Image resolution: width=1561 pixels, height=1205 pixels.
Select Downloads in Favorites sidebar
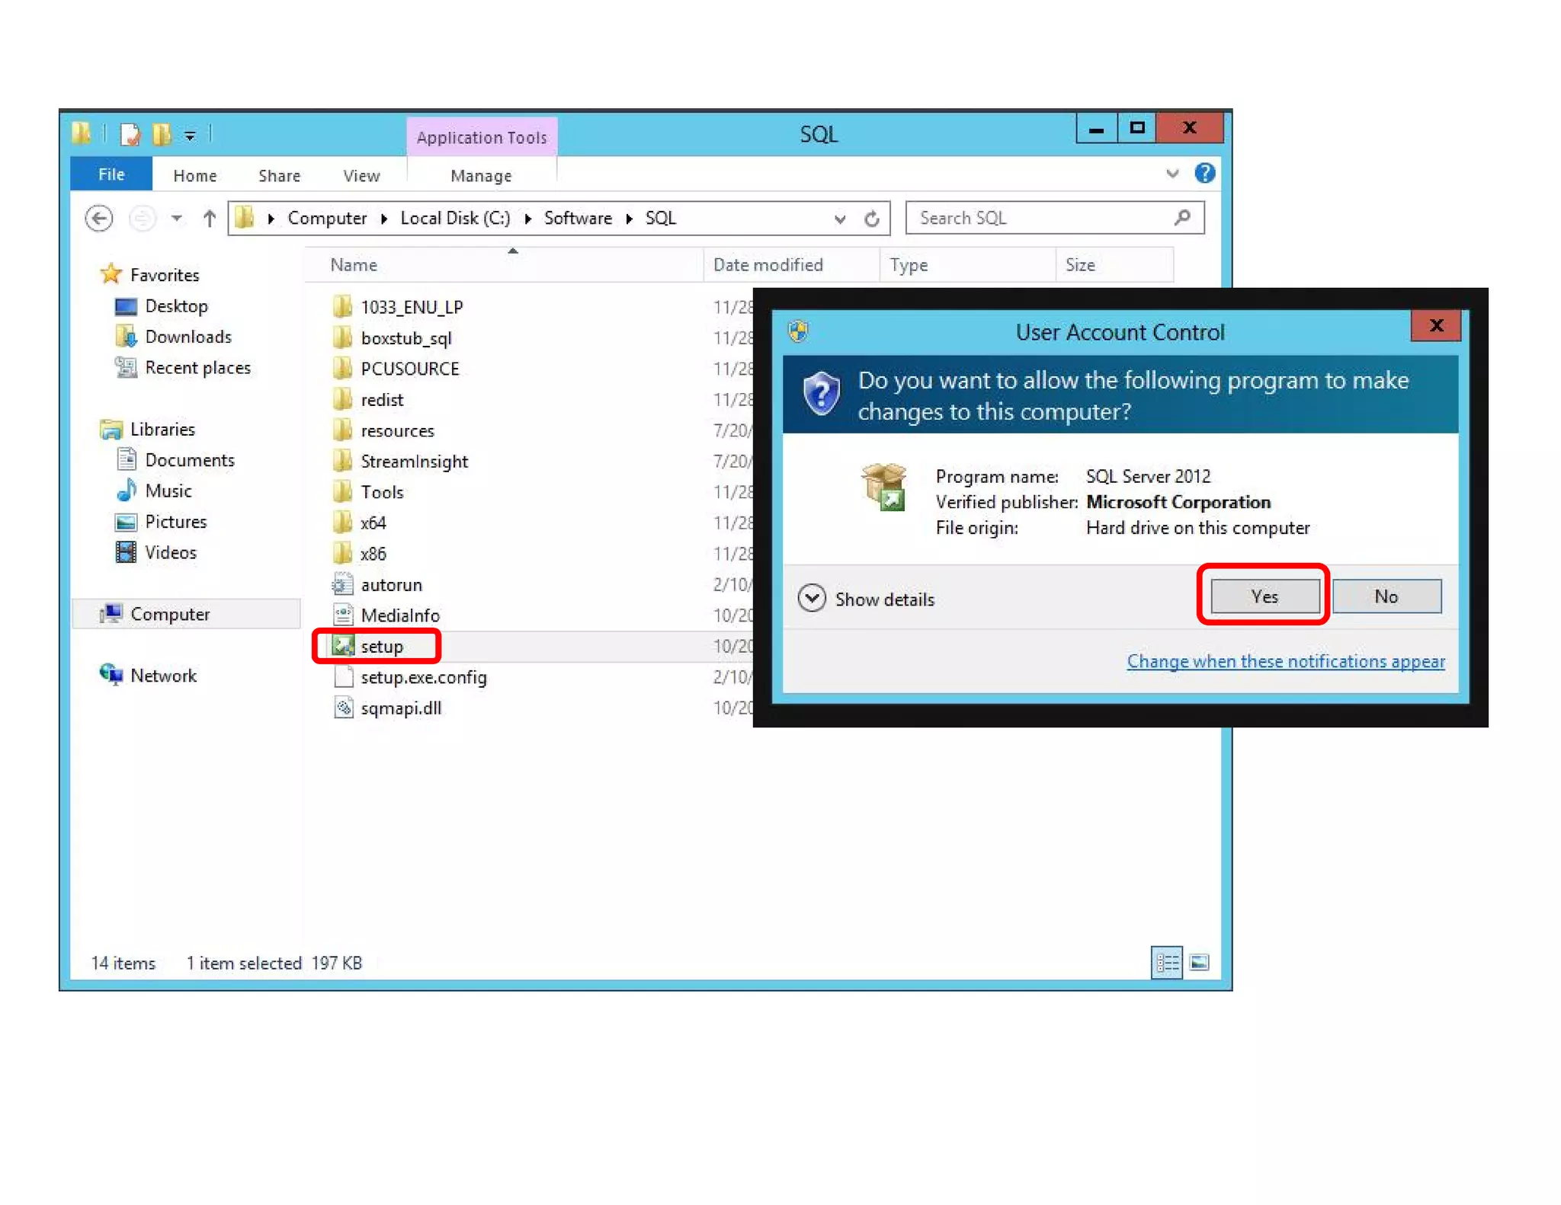coord(188,337)
